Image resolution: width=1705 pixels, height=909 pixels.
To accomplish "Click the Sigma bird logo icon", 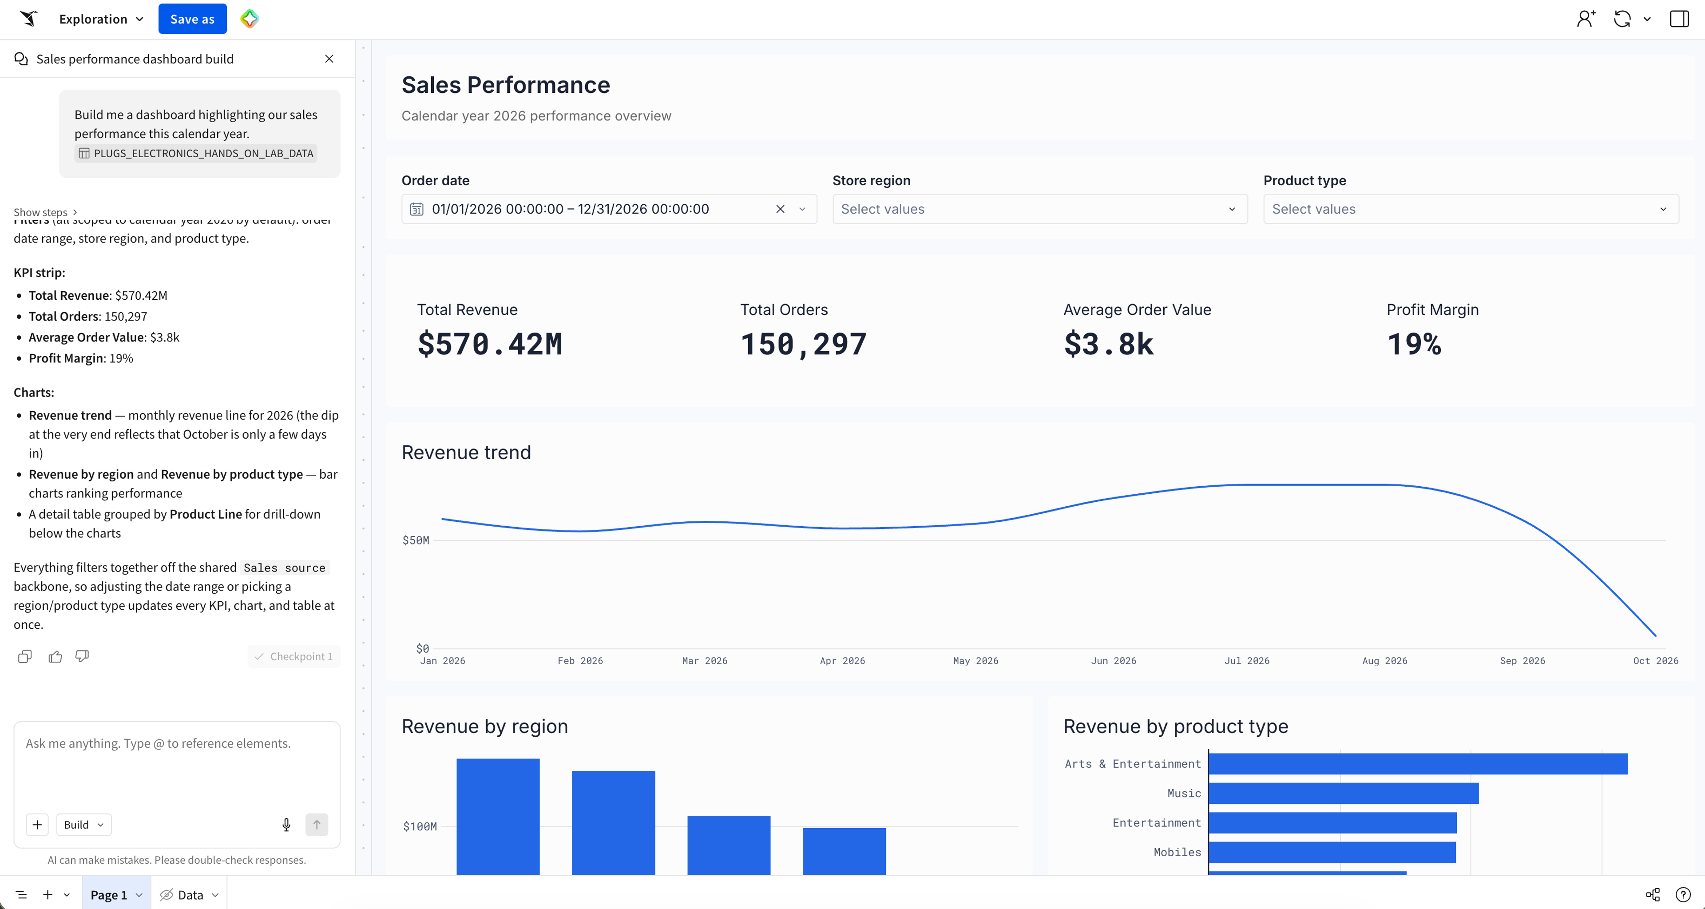I will pos(28,19).
